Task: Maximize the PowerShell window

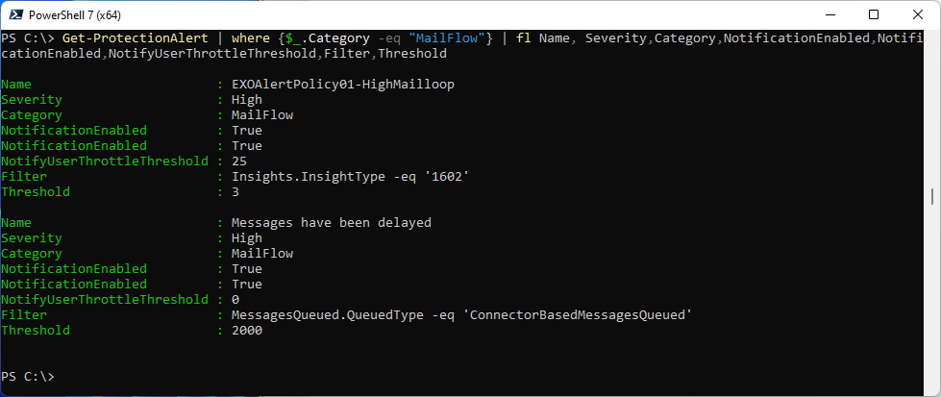Action: [x=873, y=14]
